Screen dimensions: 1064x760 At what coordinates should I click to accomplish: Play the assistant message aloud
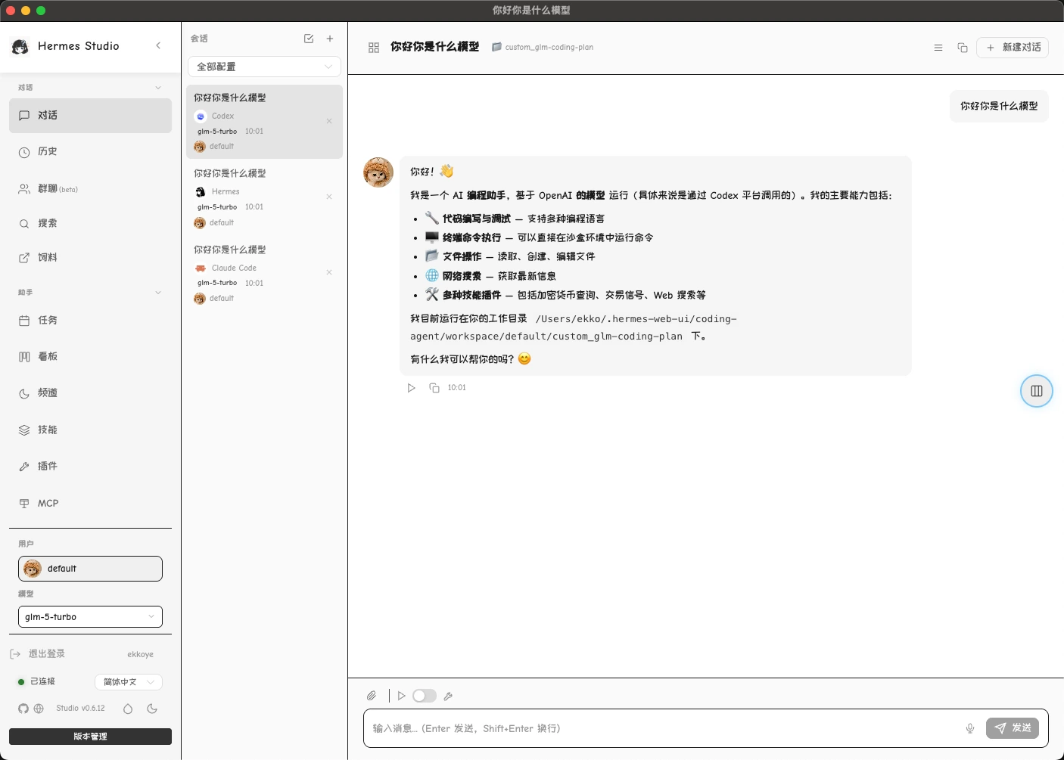coord(411,388)
